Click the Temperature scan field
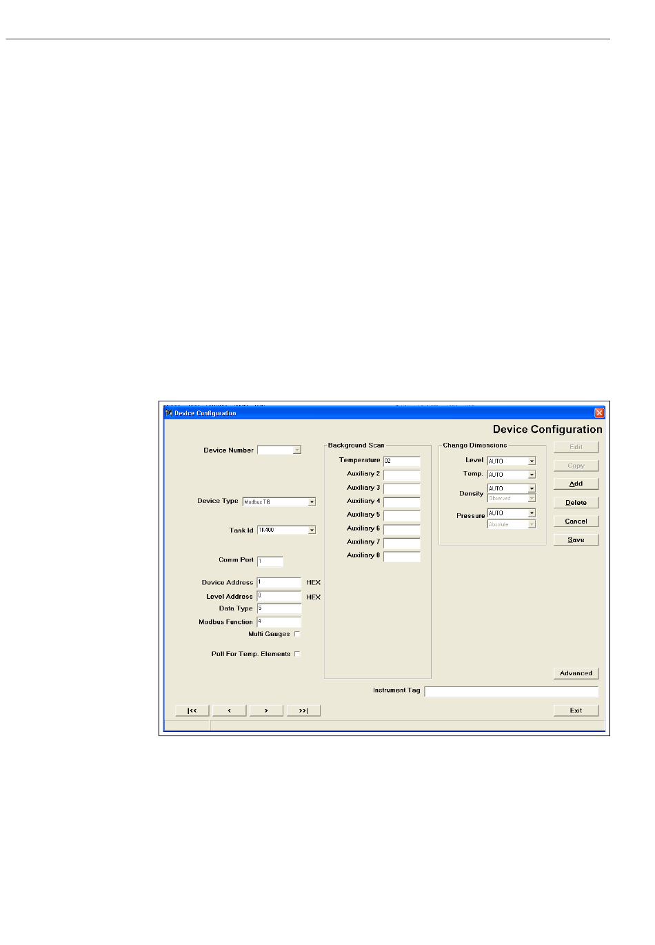This screenshot has height=945, width=655. point(402,461)
